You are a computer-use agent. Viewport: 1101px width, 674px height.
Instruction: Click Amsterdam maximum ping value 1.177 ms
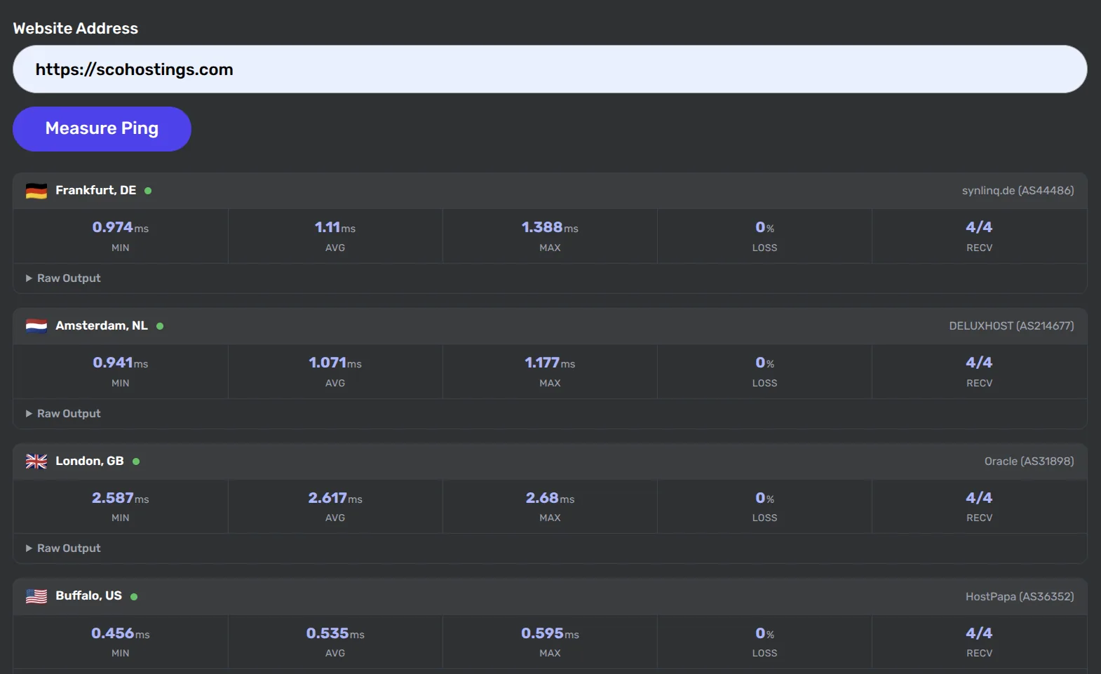[x=550, y=363]
